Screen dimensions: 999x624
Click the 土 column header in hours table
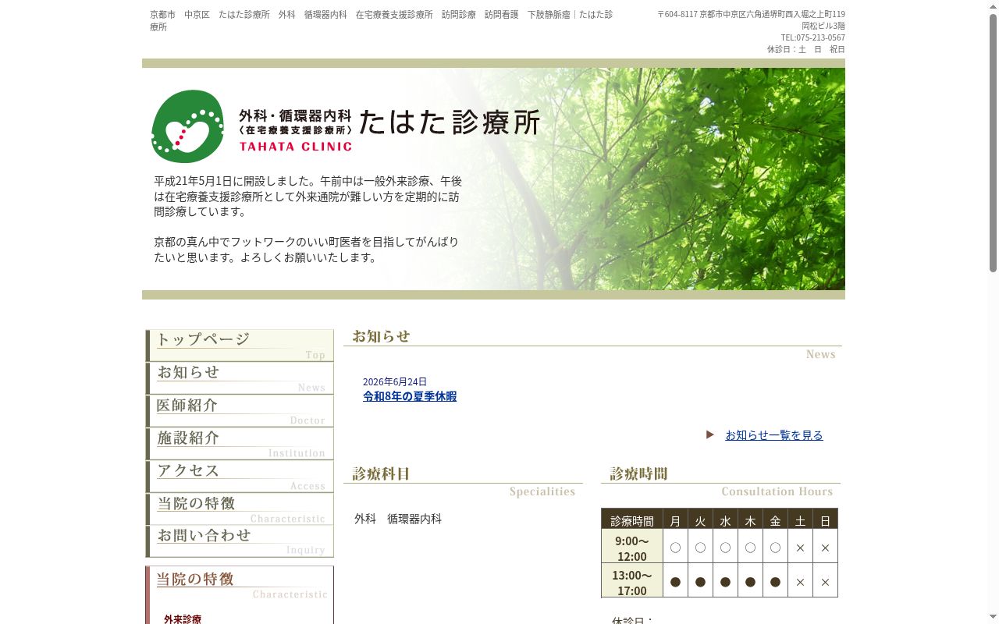coord(800,519)
